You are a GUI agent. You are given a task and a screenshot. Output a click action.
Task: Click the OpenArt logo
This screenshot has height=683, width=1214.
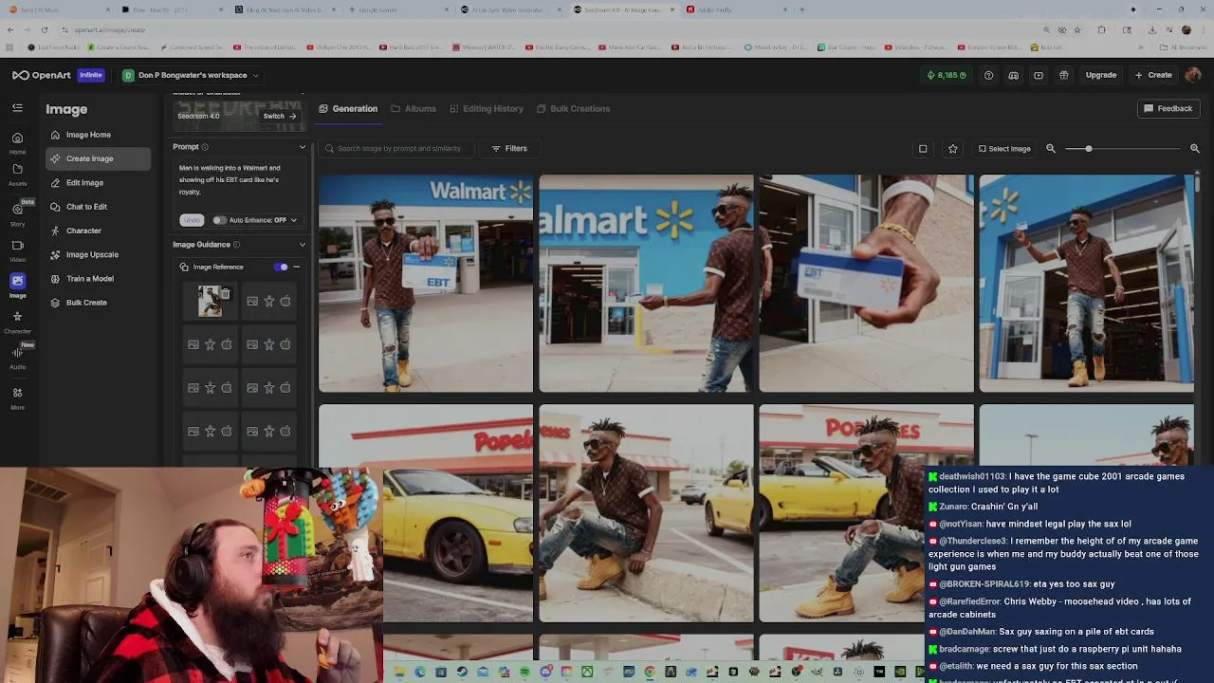(x=42, y=75)
